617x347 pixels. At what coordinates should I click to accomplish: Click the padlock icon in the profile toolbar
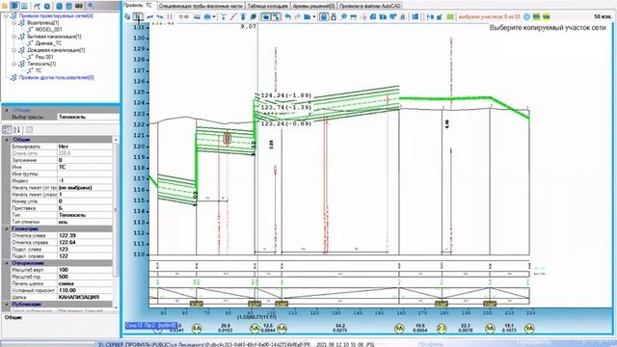tap(334, 17)
